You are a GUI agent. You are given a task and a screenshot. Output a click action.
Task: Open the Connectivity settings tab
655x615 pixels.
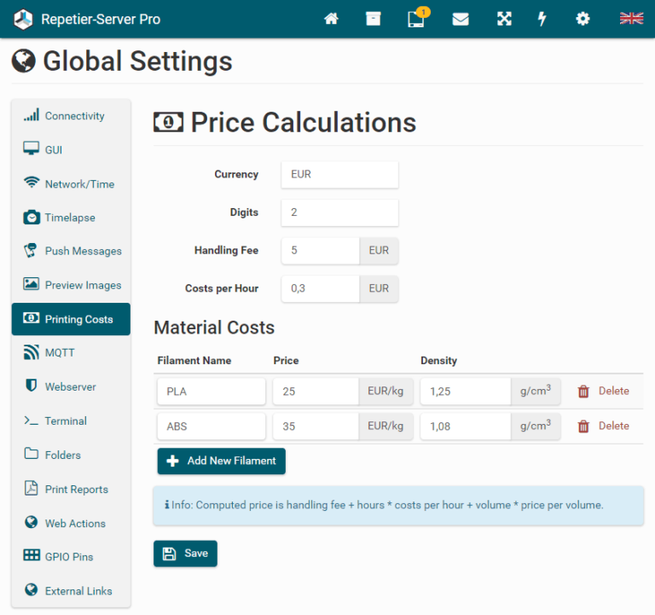(x=71, y=116)
